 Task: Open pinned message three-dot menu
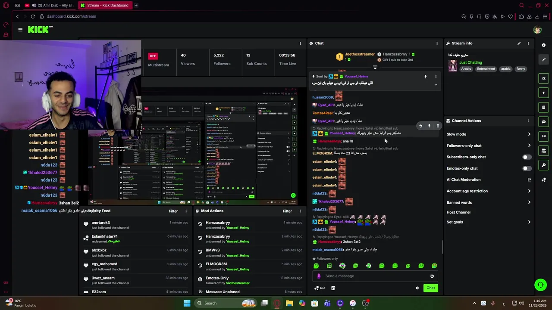[436, 77]
